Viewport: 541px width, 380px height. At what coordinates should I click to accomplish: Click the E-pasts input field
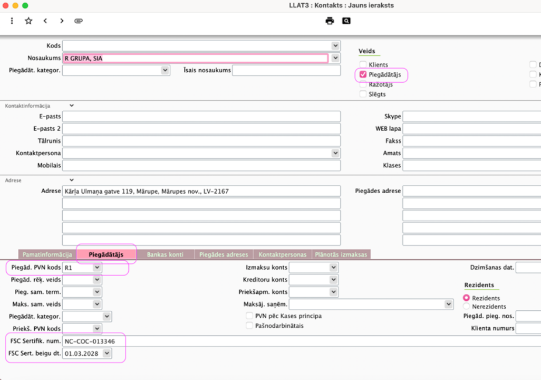click(201, 117)
